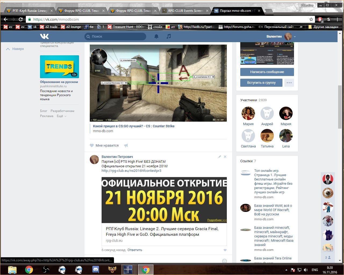
Task: Switch the ENG input language indicator
Action: click(x=315, y=270)
